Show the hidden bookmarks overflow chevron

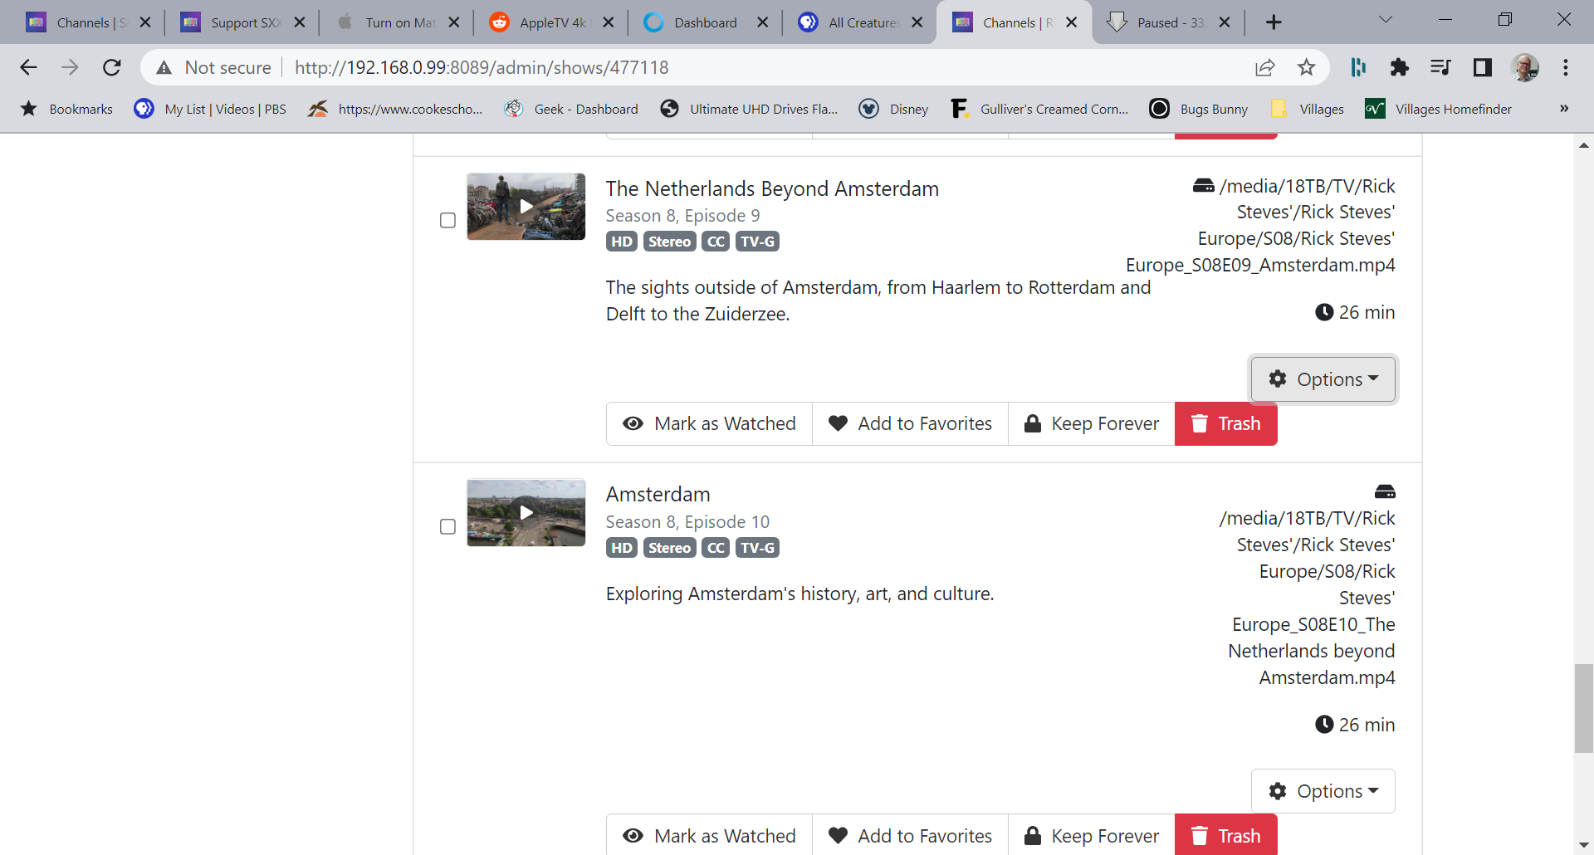point(1563,109)
